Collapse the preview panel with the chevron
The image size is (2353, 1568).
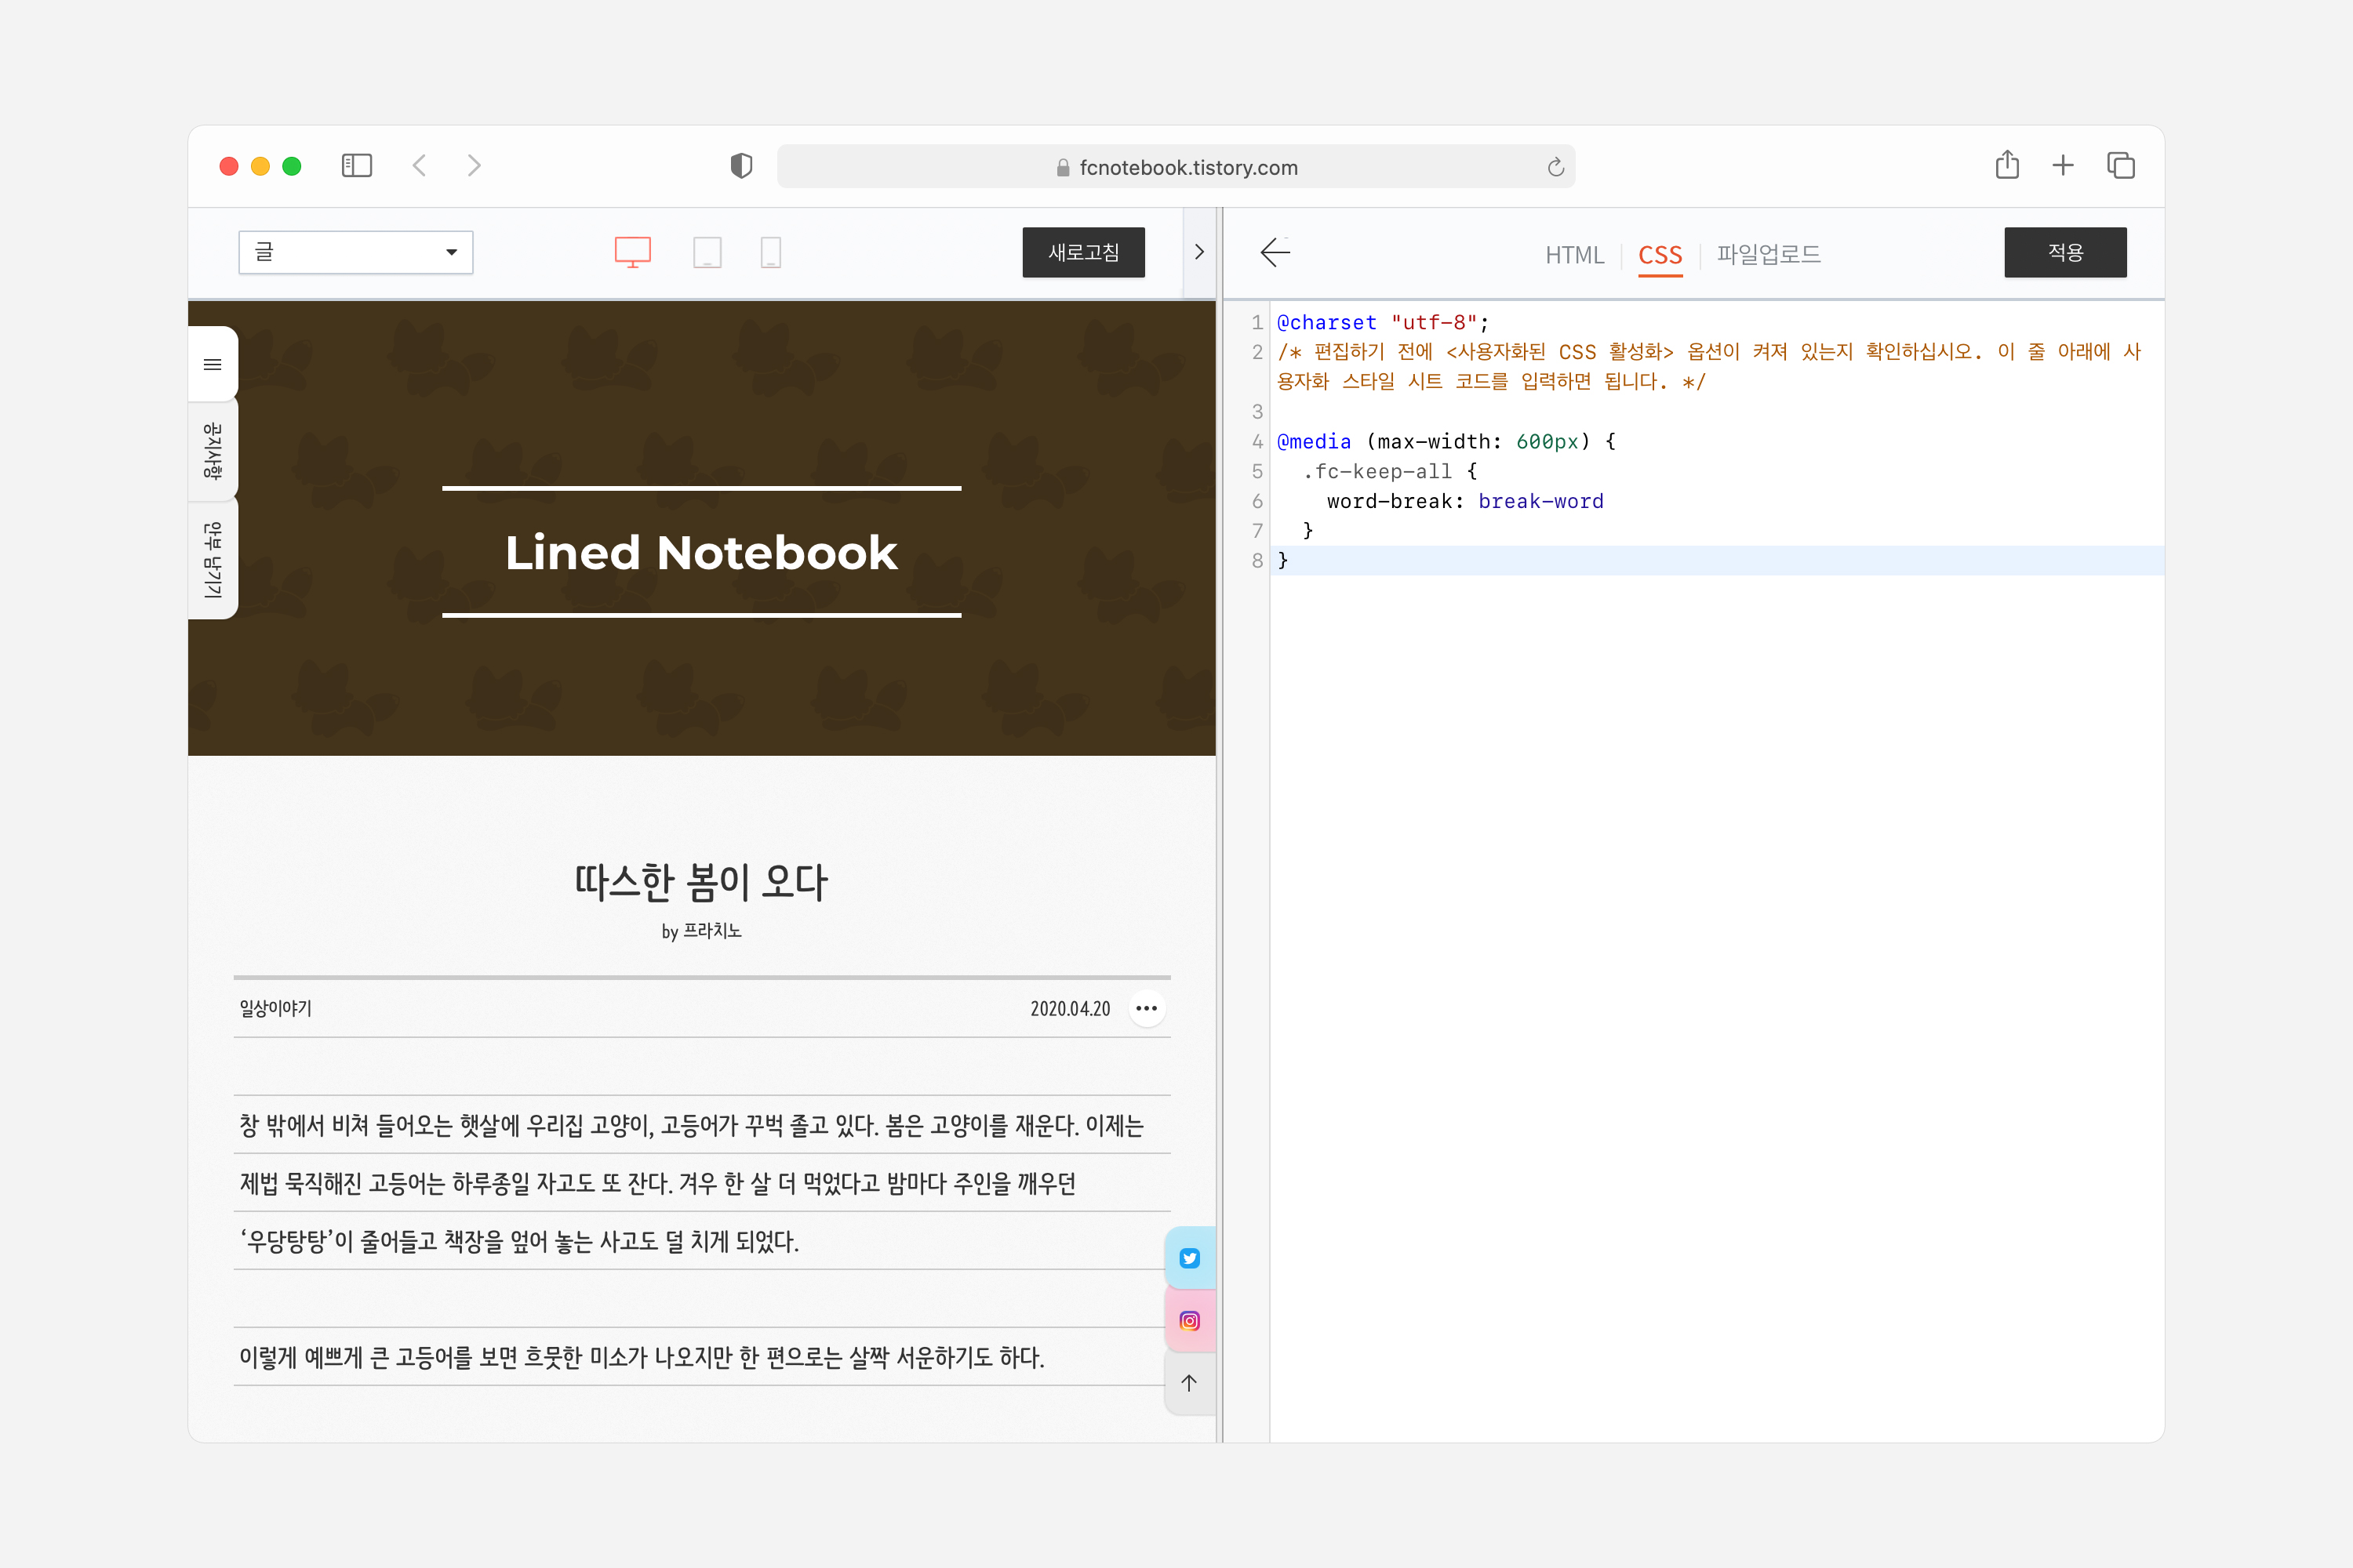(1199, 252)
